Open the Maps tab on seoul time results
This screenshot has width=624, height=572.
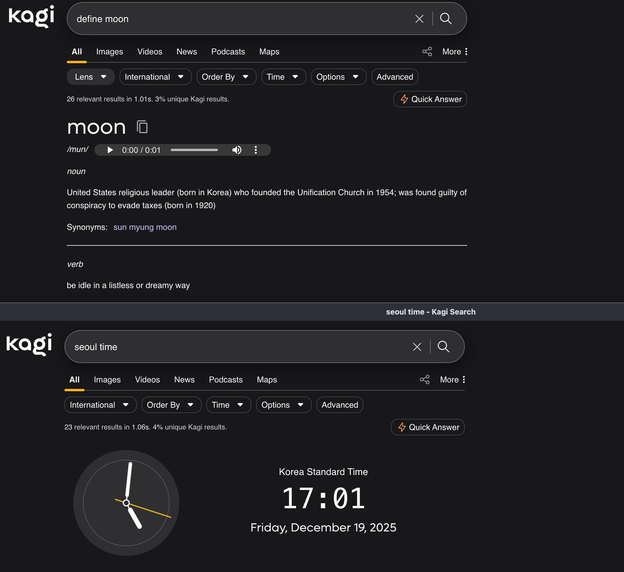point(267,380)
